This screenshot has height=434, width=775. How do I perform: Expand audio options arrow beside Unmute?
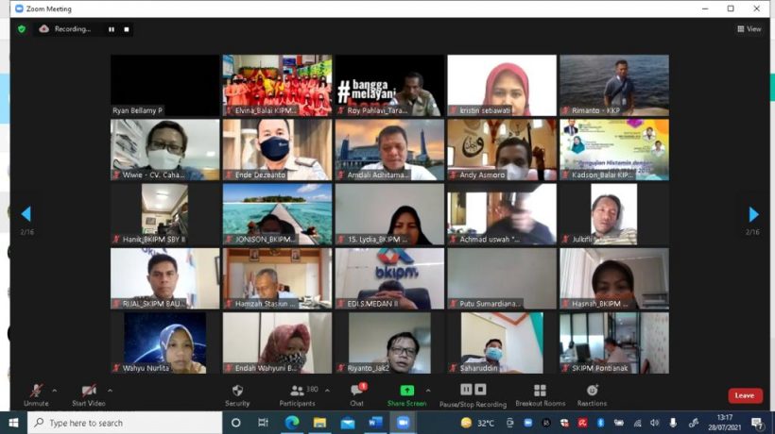click(55, 391)
